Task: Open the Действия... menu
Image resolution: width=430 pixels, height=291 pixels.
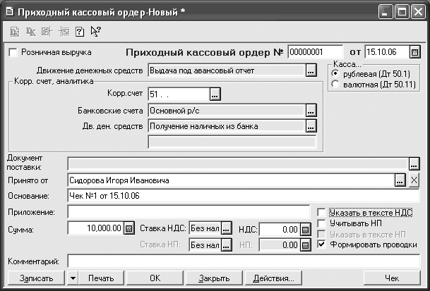Action: pyautogui.click(x=268, y=278)
